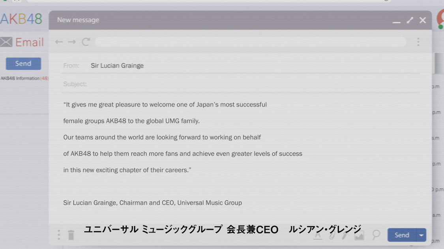Click the insert image icon
Image resolution: width=444 pixels, height=249 pixels.
tap(359, 235)
